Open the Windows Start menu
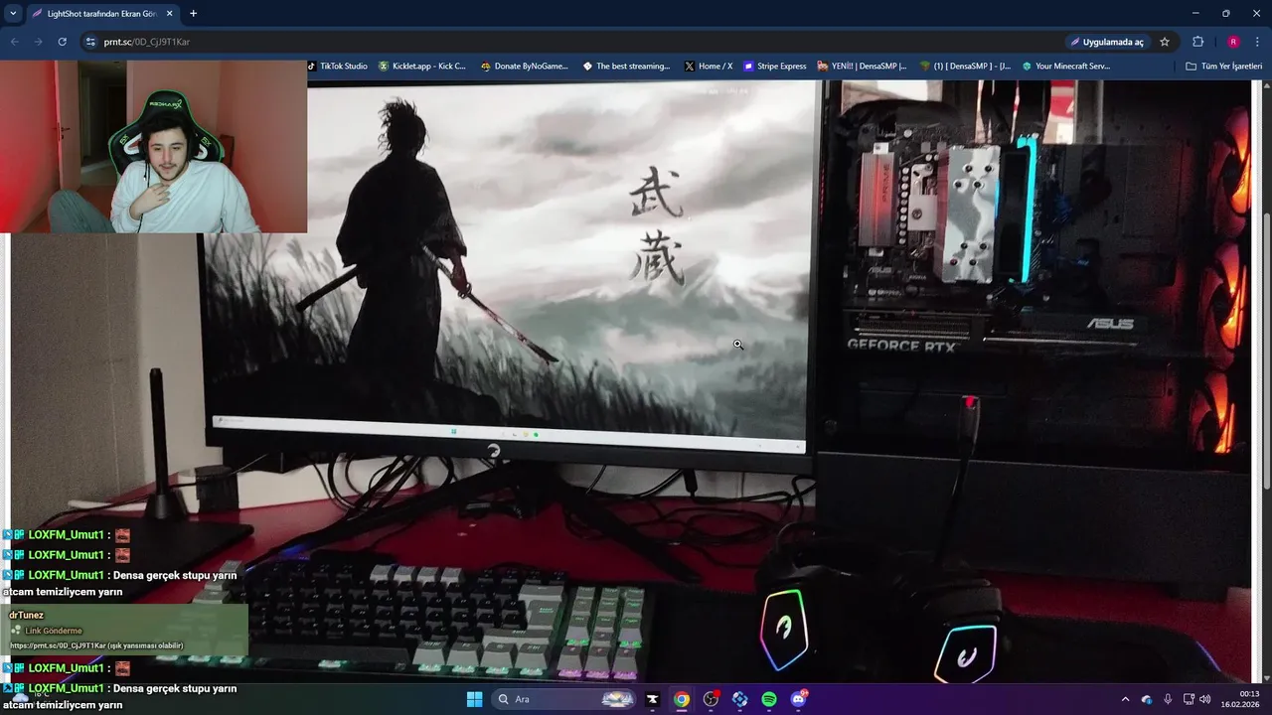The image size is (1272, 715). pos(474,699)
